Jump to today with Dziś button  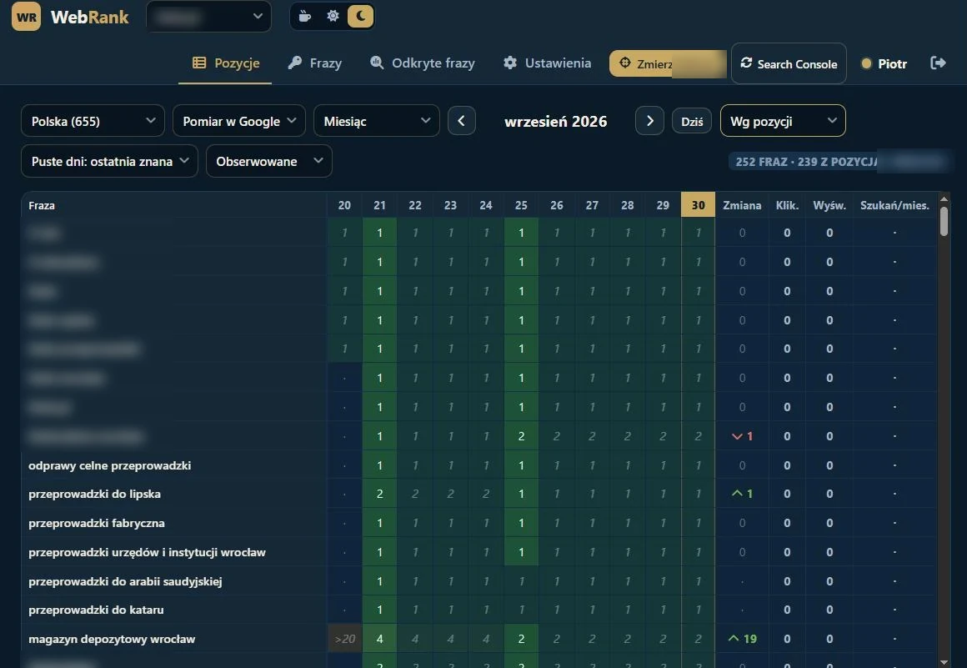692,122
